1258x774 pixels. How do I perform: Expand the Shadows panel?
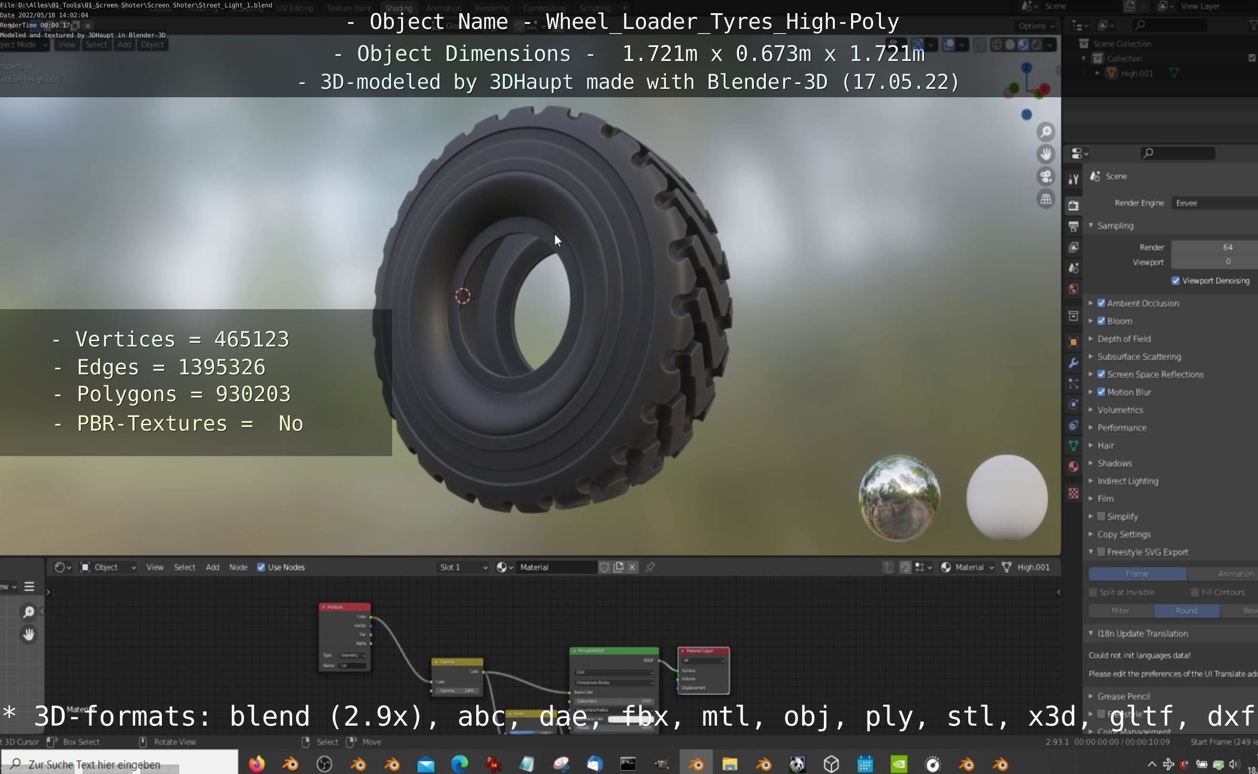[1091, 463]
